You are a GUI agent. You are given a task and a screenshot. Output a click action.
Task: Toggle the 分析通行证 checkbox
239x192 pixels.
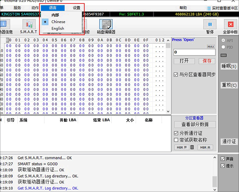click(x=176, y=133)
